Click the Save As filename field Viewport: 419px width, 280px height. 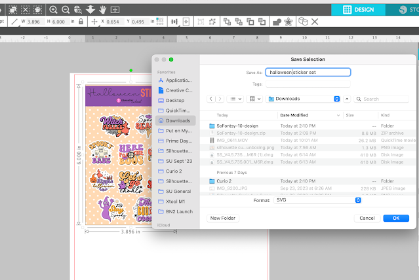tap(308, 72)
